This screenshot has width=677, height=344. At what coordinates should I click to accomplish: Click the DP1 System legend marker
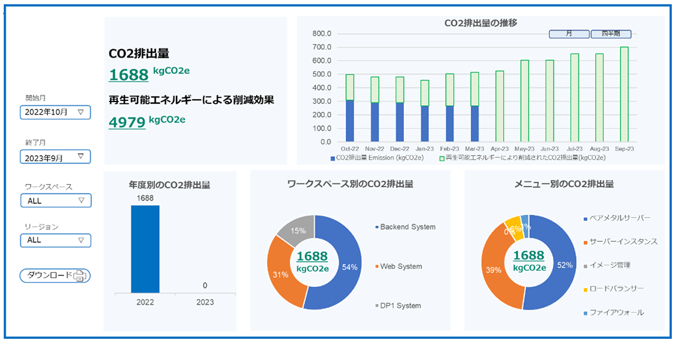(x=376, y=306)
